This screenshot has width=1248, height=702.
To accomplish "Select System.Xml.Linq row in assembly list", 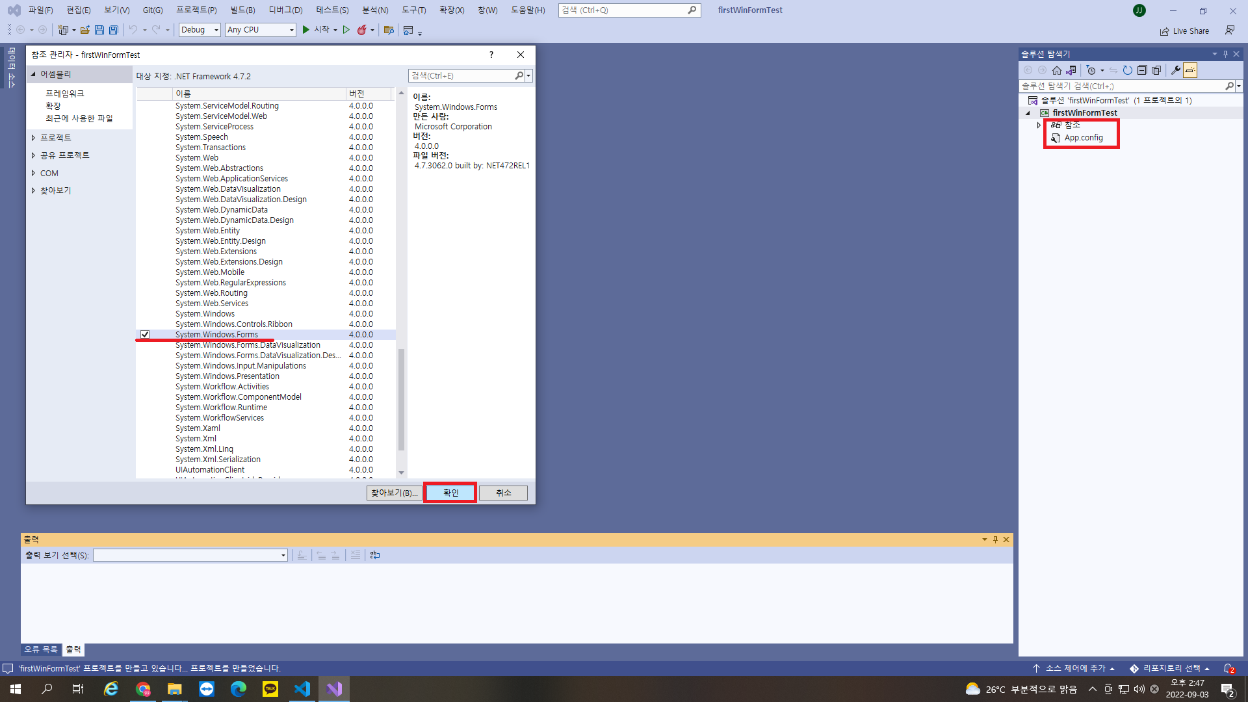I will [x=265, y=449].
